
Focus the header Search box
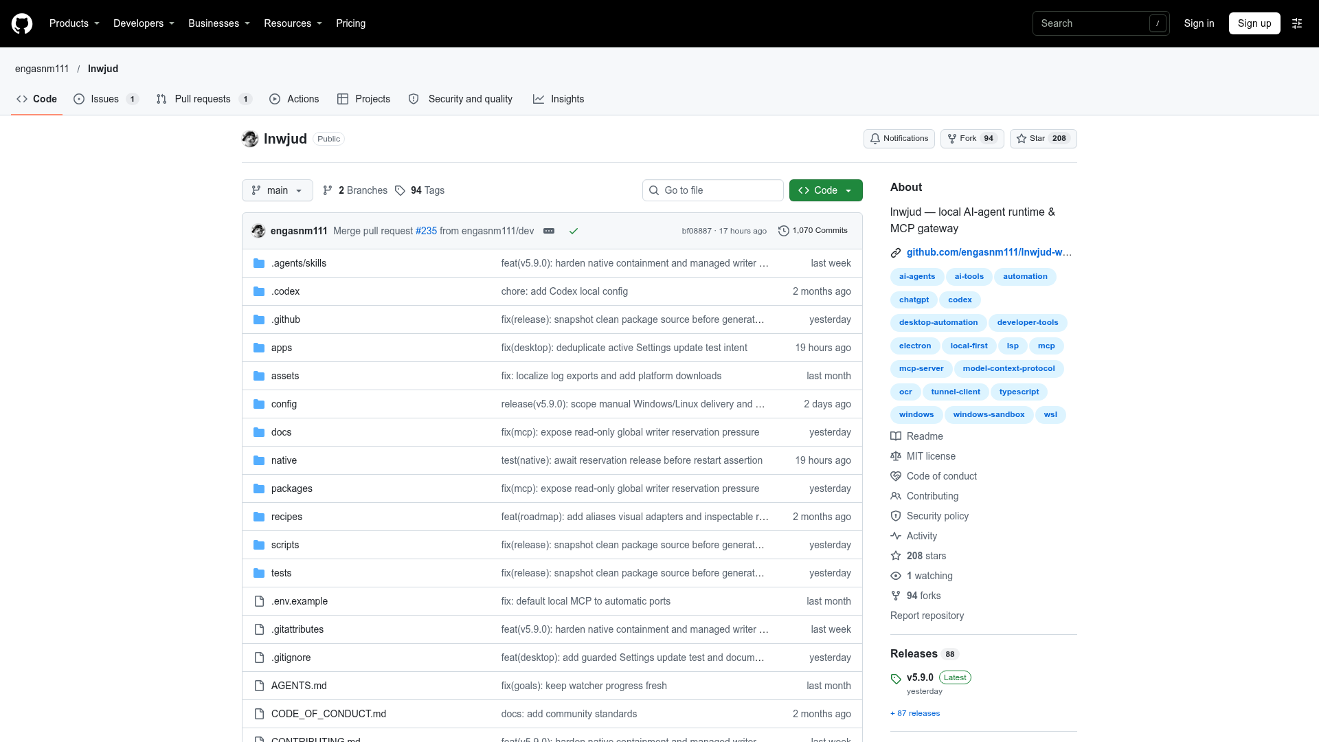point(1101,23)
